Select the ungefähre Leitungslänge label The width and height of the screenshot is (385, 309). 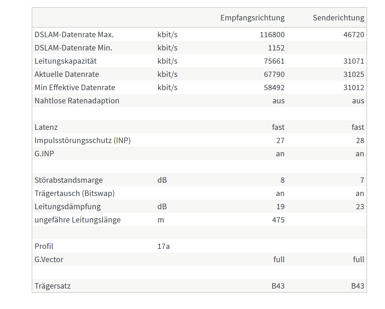click(77, 220)
